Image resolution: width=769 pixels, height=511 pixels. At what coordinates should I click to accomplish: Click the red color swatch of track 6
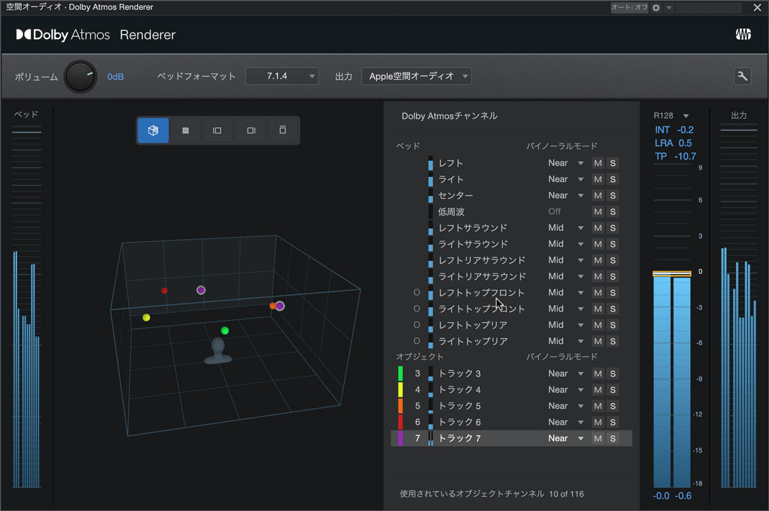401,422
